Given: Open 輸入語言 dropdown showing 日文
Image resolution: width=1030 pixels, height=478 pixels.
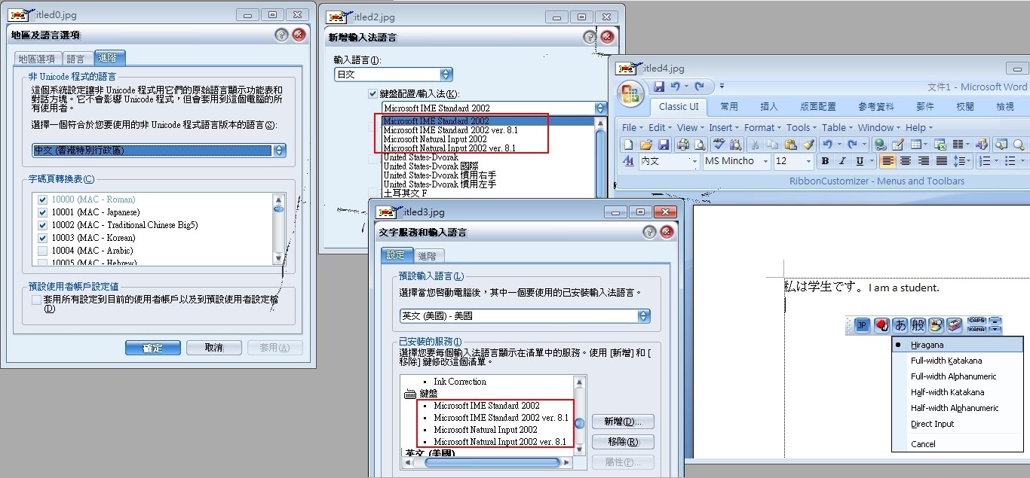Looking at the screenshot, I should [x=394, y=75].
